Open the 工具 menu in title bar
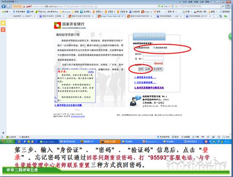Image resolution: width=233 pixels, height=177 pixels. pyautogui.click(x=201, y=2)
